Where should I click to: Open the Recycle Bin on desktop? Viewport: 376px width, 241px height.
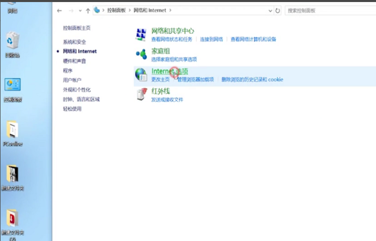coord(12,42)
